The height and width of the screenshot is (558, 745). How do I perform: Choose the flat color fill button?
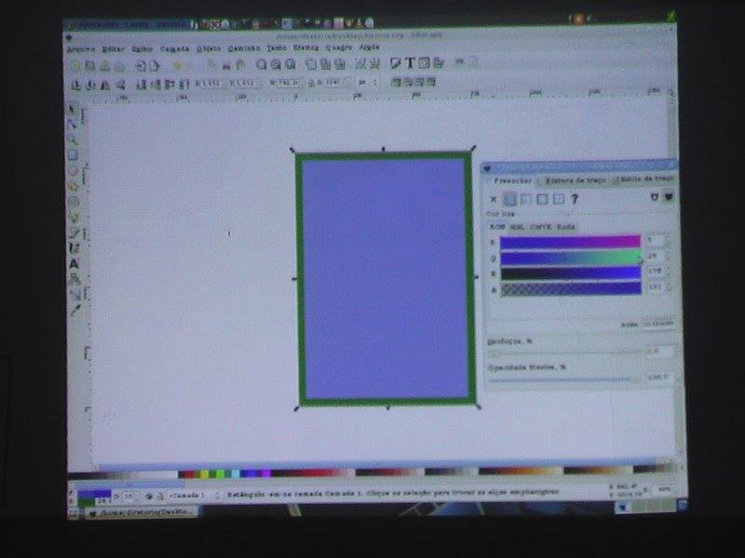(510, 199)
